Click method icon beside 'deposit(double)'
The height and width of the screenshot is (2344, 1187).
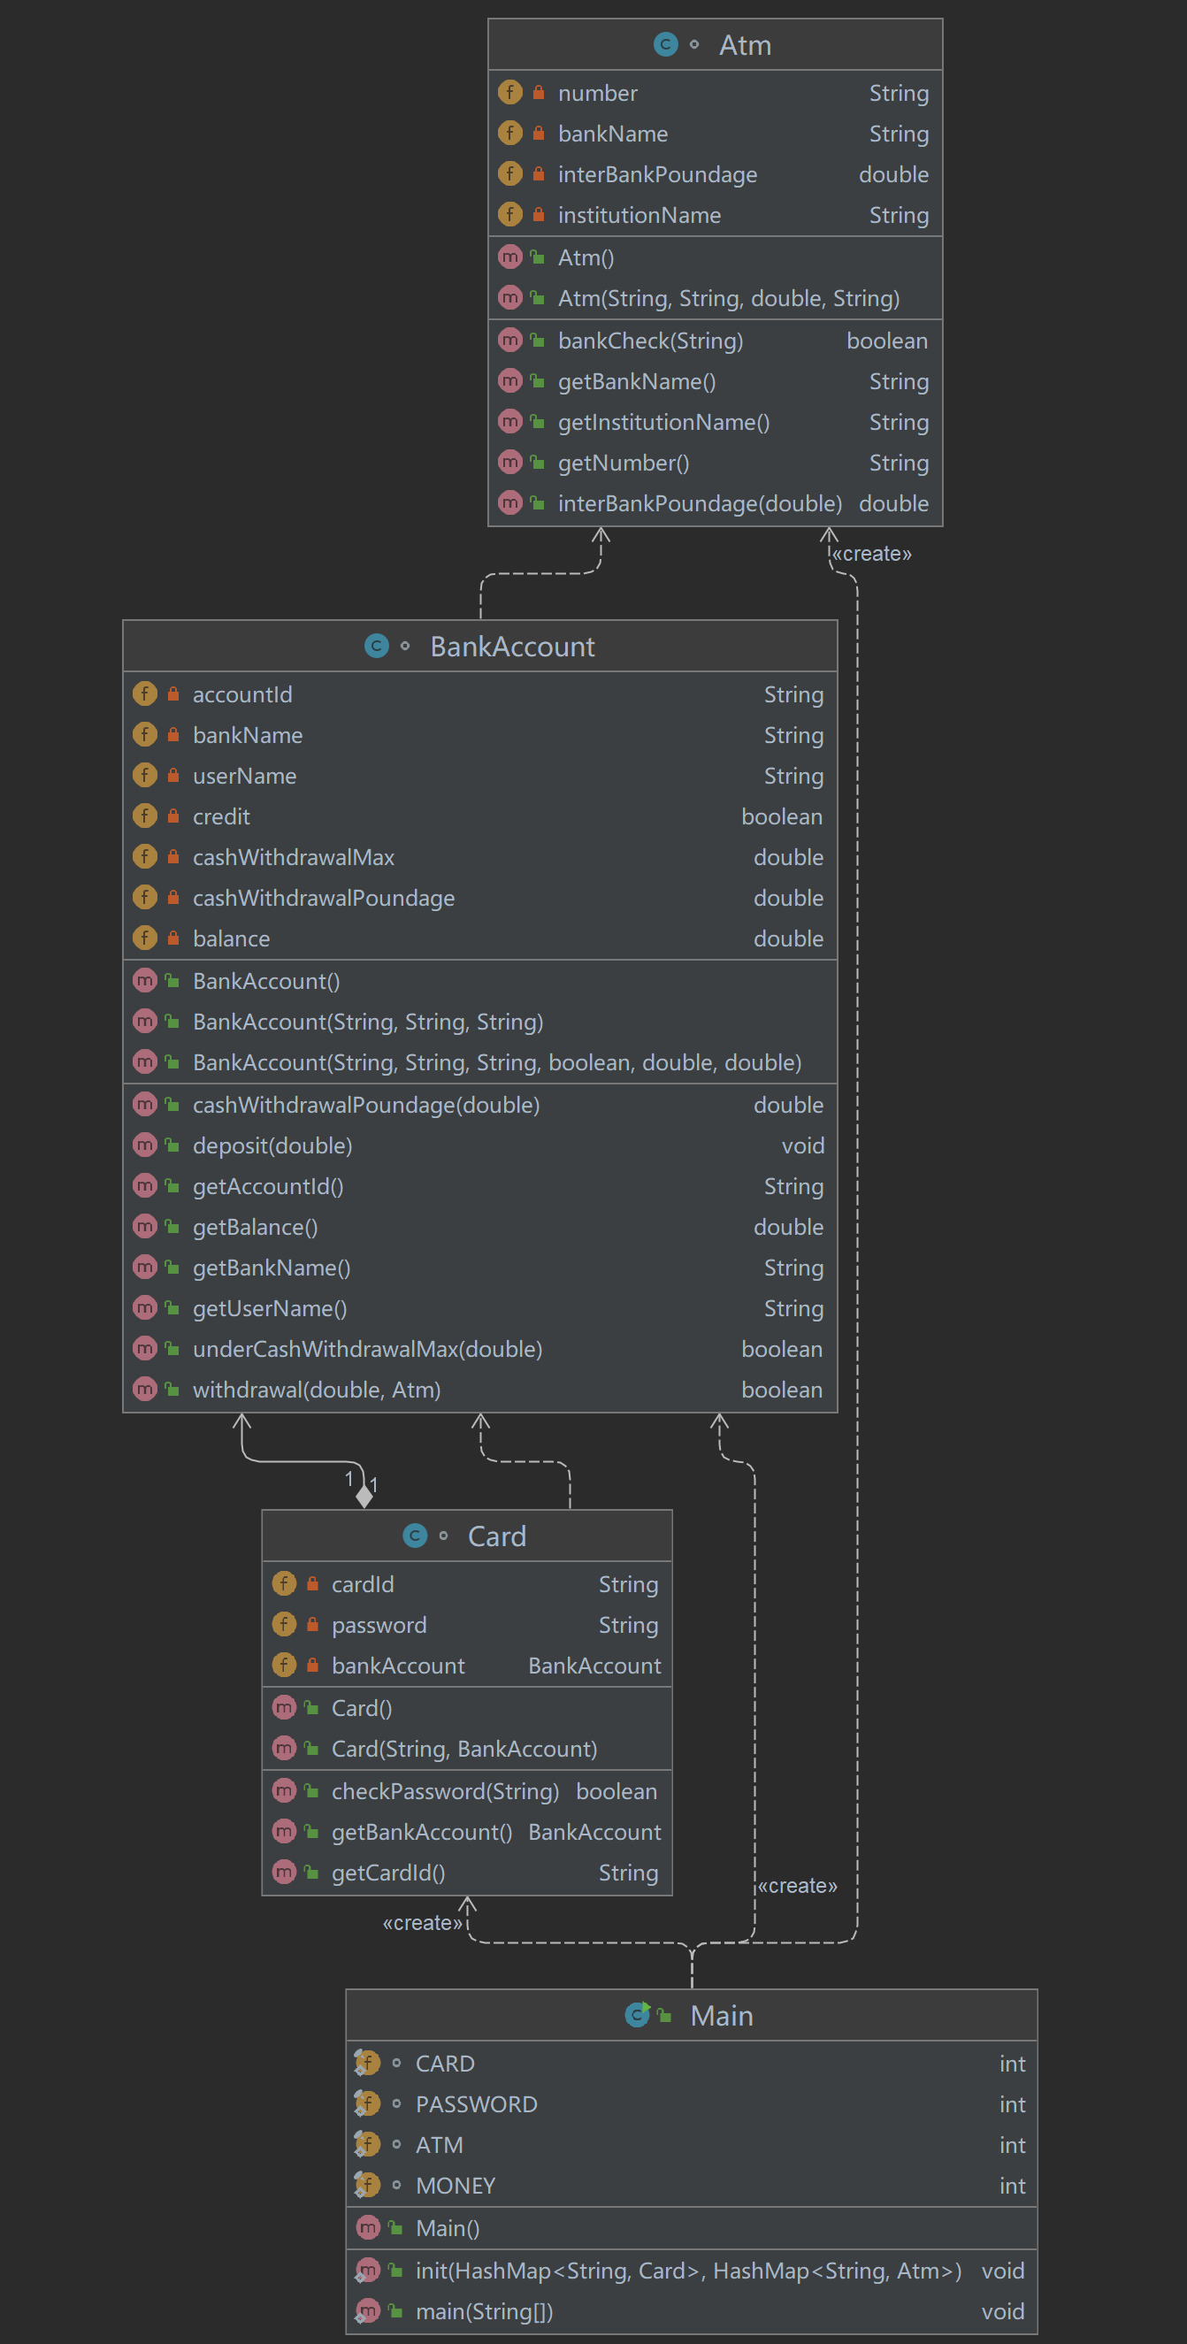pyautogui.click(x=145, y=1145)
